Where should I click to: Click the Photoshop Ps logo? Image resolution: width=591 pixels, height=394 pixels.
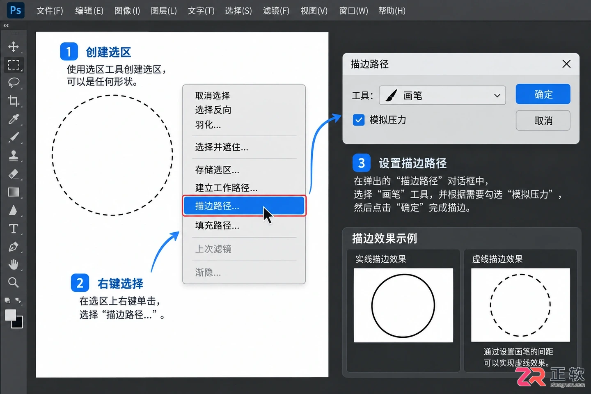point(16,10)
